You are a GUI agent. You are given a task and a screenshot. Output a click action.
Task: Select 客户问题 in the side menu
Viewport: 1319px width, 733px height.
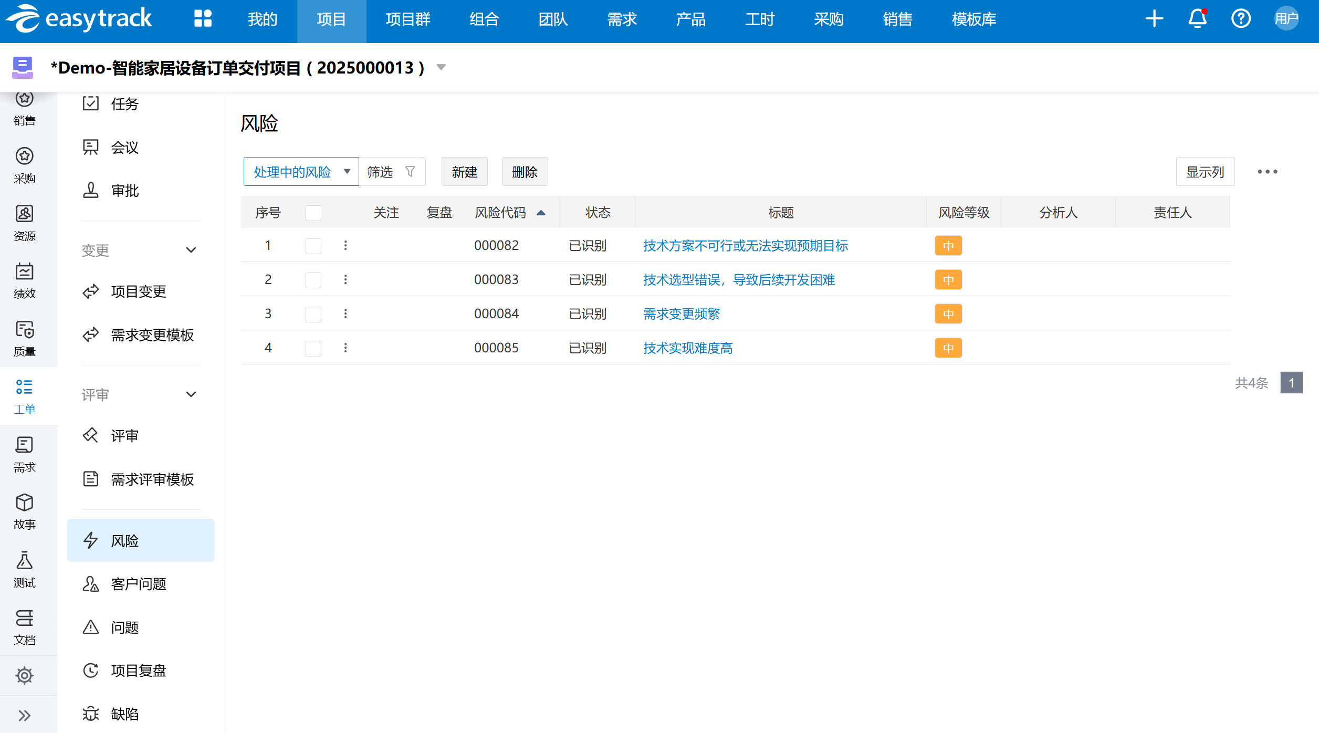click(139, 584)
